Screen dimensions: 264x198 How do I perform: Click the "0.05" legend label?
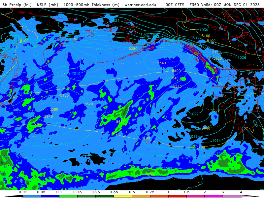click(x=41, y=192)
